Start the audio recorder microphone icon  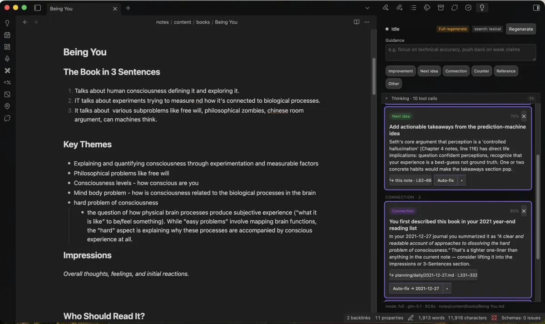click(x=7, y=59)
